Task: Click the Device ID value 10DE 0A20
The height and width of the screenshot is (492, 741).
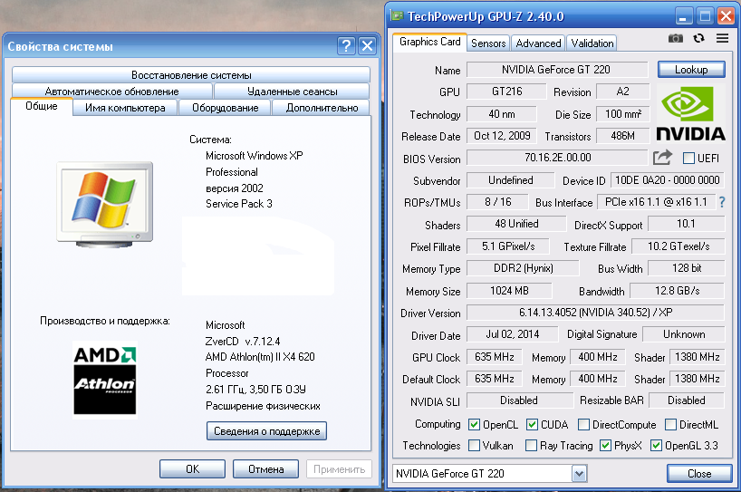Action: 667,180
